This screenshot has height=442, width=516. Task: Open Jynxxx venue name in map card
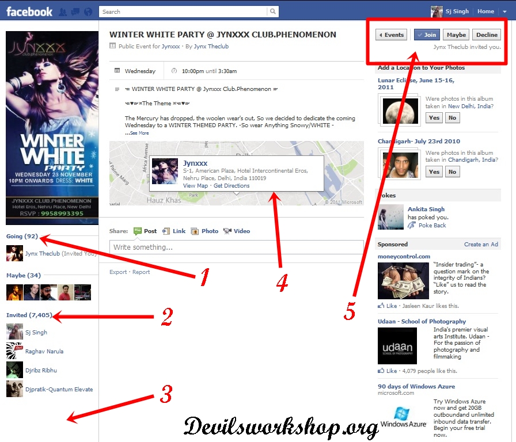(195, 163)
